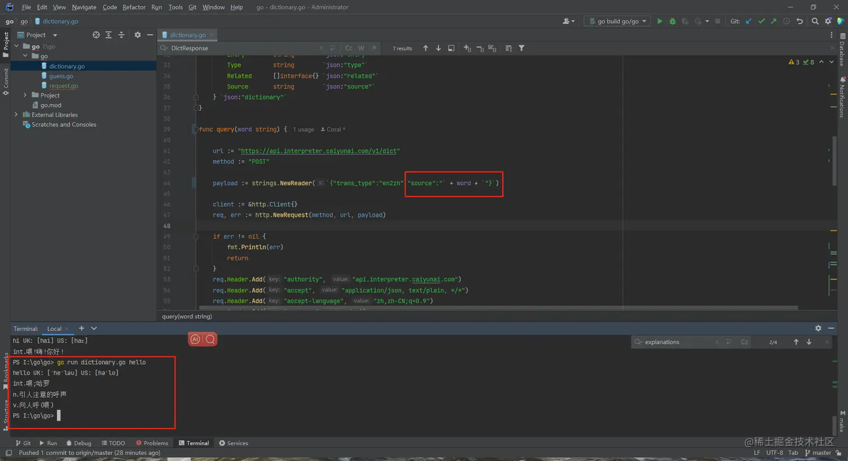The image size is (848, 461).
Task: Select dictionary.go in project tree
Action: pyautogui.click(x=67, y=66)
